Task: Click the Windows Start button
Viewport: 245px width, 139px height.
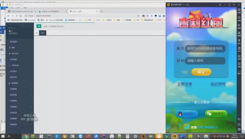Action: tap(3, 136)
